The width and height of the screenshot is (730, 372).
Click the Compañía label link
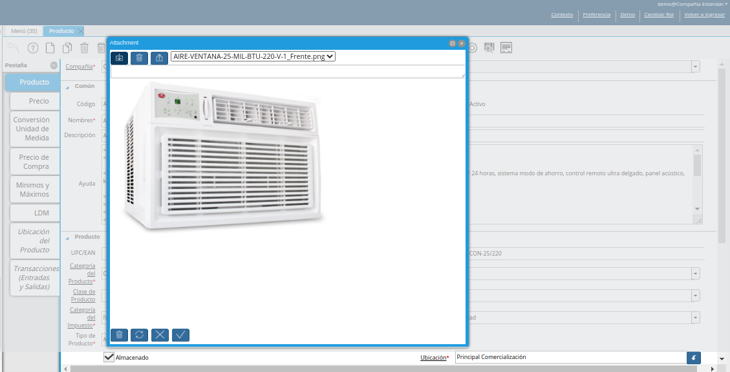(79, 67)
